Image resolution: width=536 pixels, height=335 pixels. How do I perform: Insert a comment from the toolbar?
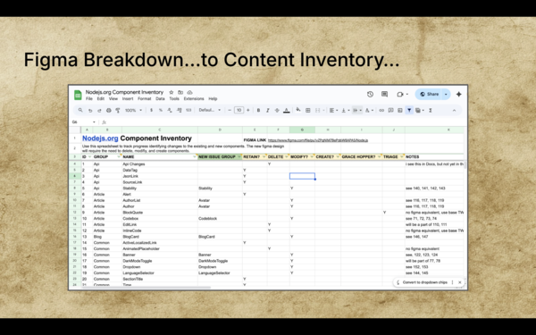point(390,111)
